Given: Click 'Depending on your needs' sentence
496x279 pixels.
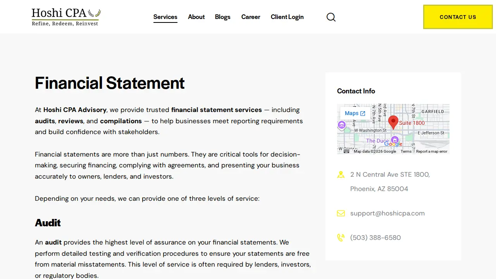Looking at the screenshot, I should (x=147, y=199).
